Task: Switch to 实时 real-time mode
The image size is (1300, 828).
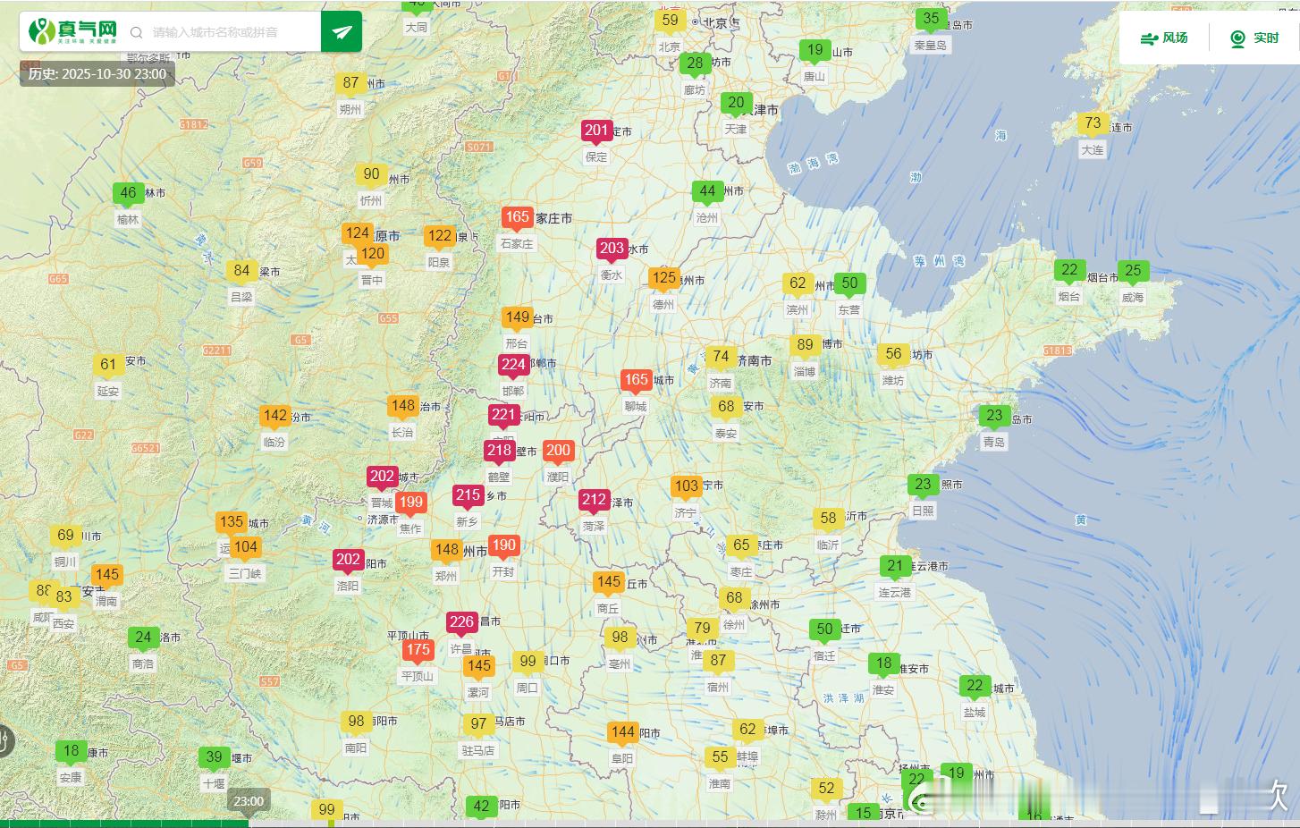Action: (1254, 38)
